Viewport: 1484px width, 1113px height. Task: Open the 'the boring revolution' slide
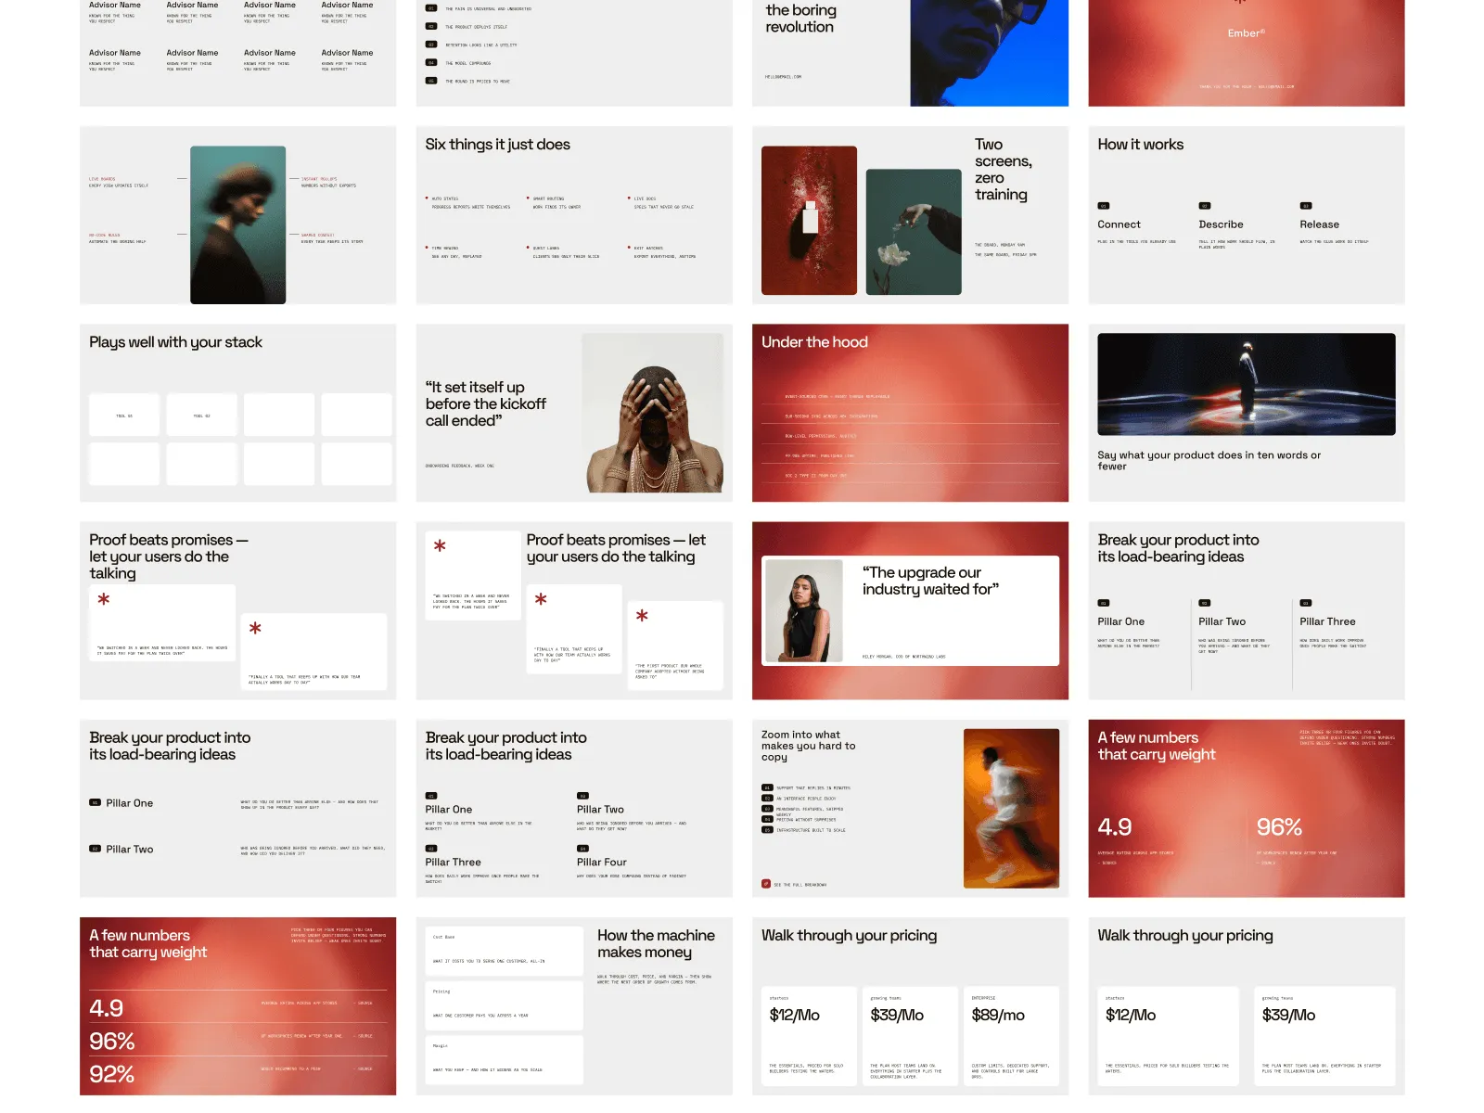(910, 53)
